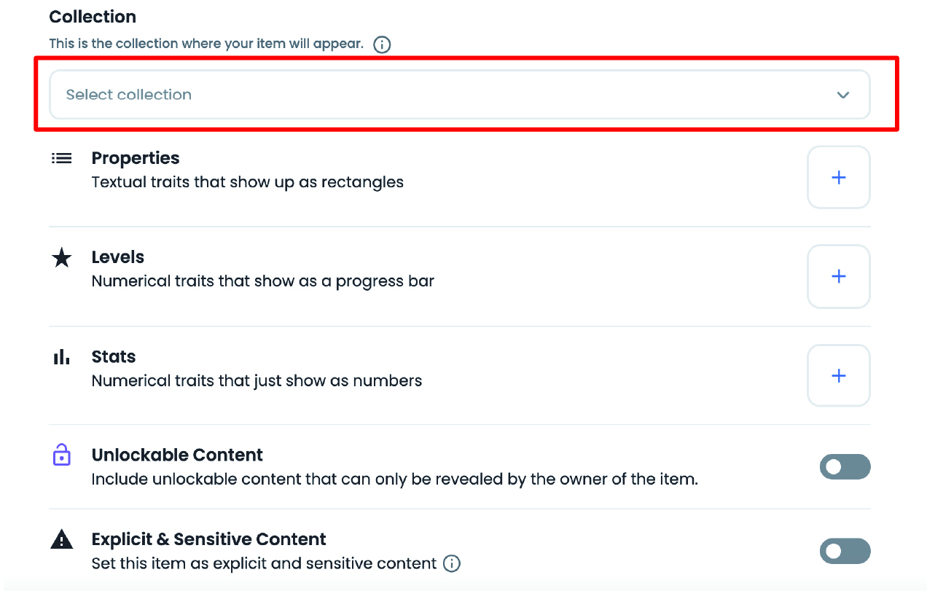
Task: Click the purple Unlockable Content lock icon
Action: [x=62, y=455]
